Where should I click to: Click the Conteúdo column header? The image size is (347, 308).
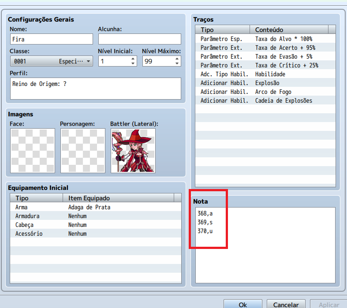[289, 30]
